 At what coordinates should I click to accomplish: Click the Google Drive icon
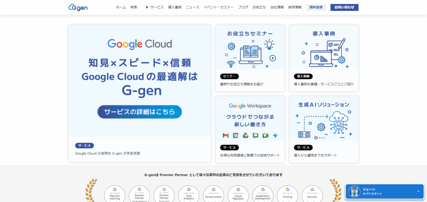246,135
